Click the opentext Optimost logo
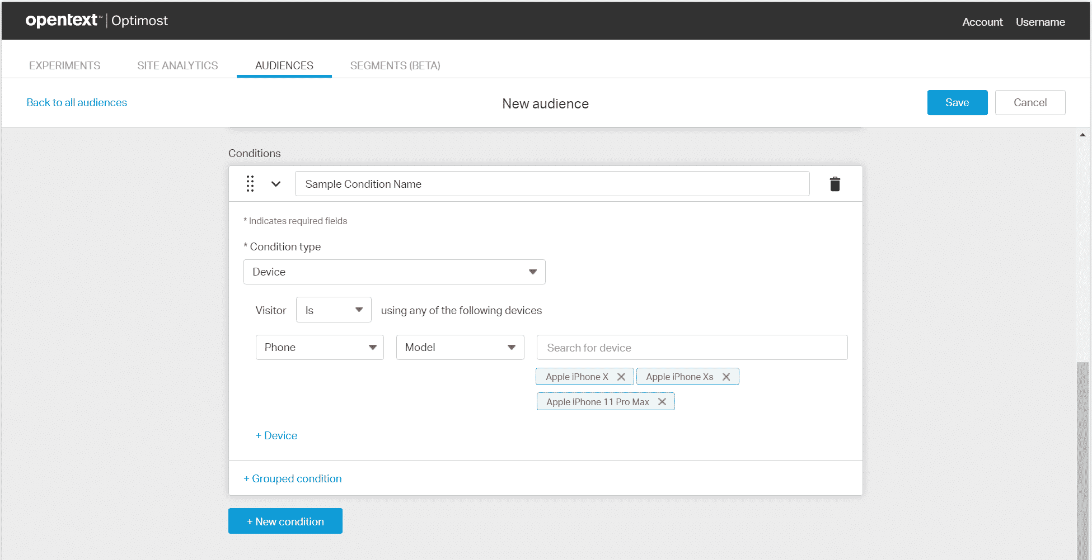 point(96,21)
